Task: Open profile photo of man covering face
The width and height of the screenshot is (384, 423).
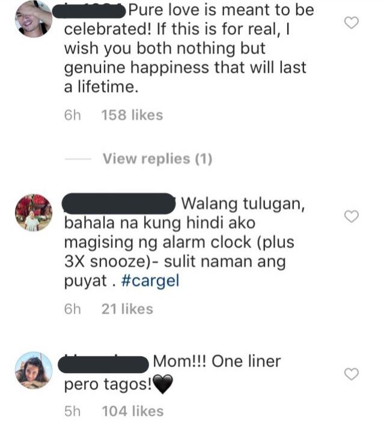Action: (x=34, y=19)
